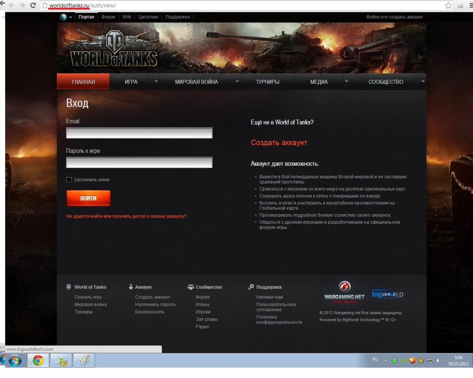473x378 pixels.
Task: Open the Wiki top link
Action: (127, 17)
